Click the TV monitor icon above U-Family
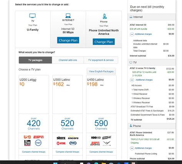Viewport: 182px width, 164px height. tap(33, 16)
